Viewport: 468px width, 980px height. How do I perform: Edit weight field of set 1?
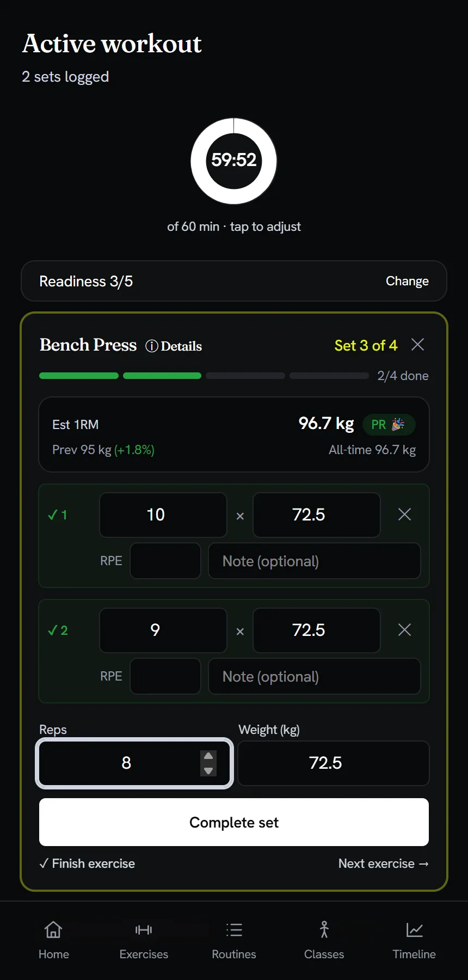coord(317,515)
